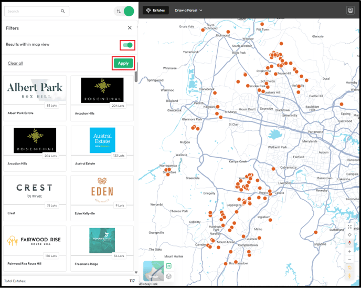
Task: Open the Albert Park Estate card
Action: [x=35, y=98]
